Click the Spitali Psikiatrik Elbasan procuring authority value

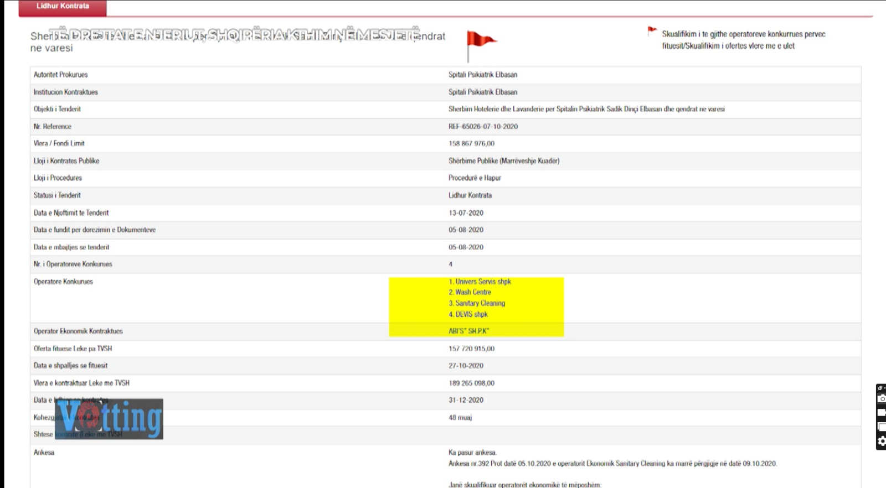pos(483,75)
